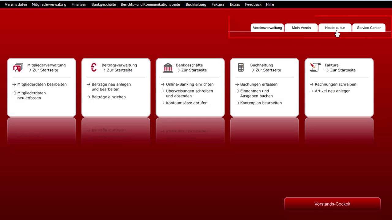This screenshot has width=392, height=220.
Task: Click the calculator Buchhaltung icon
Action: pos(241,68)
